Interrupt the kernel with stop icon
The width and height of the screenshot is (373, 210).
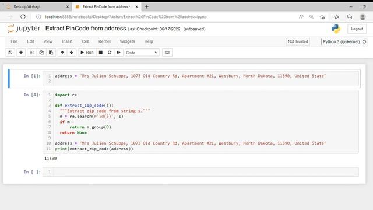tap(101, 52)
